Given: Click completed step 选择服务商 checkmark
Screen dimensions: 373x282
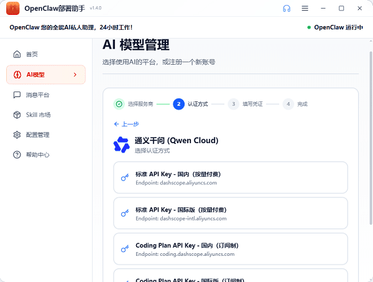Looking at the screenshot, I should (x=119, y=104).
